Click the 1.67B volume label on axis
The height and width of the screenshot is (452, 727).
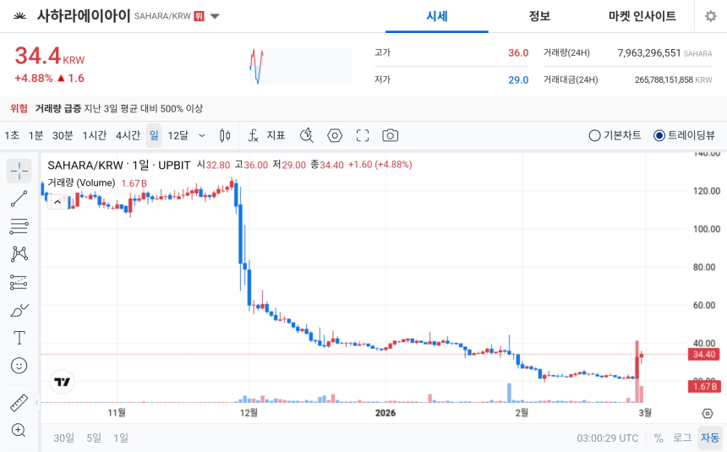(704, 386)
